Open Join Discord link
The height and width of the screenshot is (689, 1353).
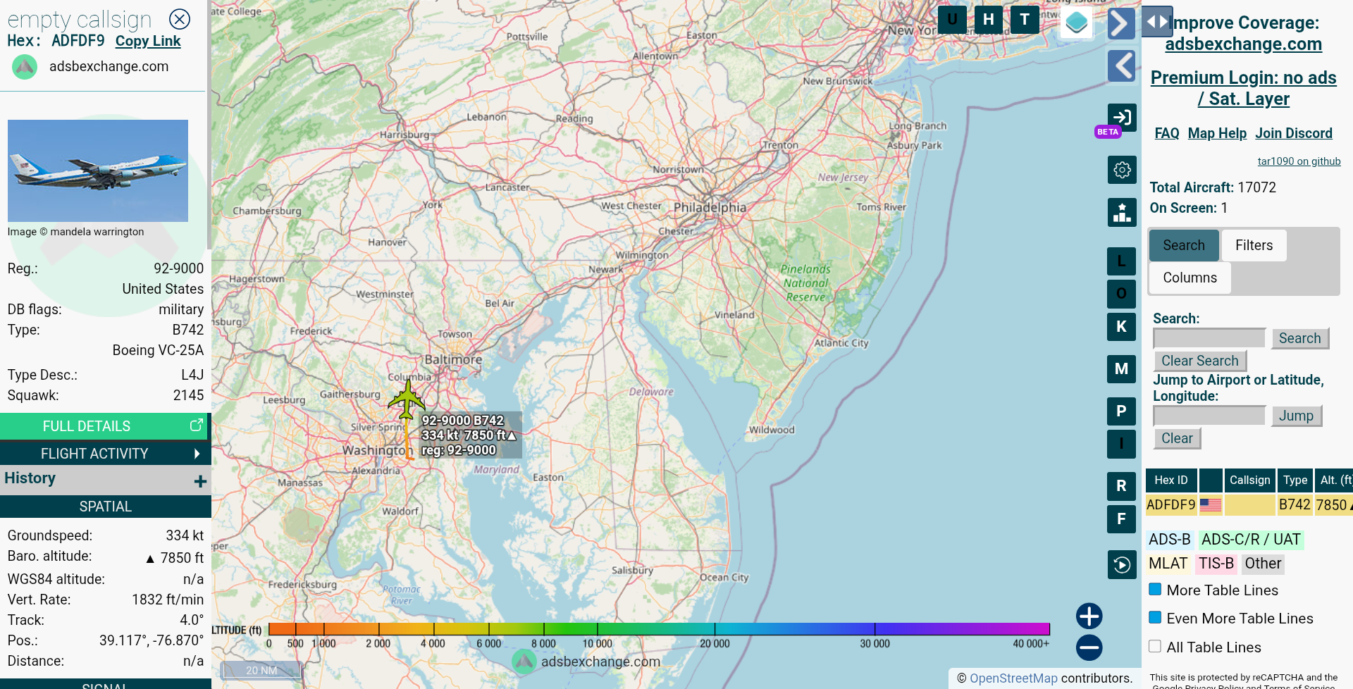[1294, 133]
